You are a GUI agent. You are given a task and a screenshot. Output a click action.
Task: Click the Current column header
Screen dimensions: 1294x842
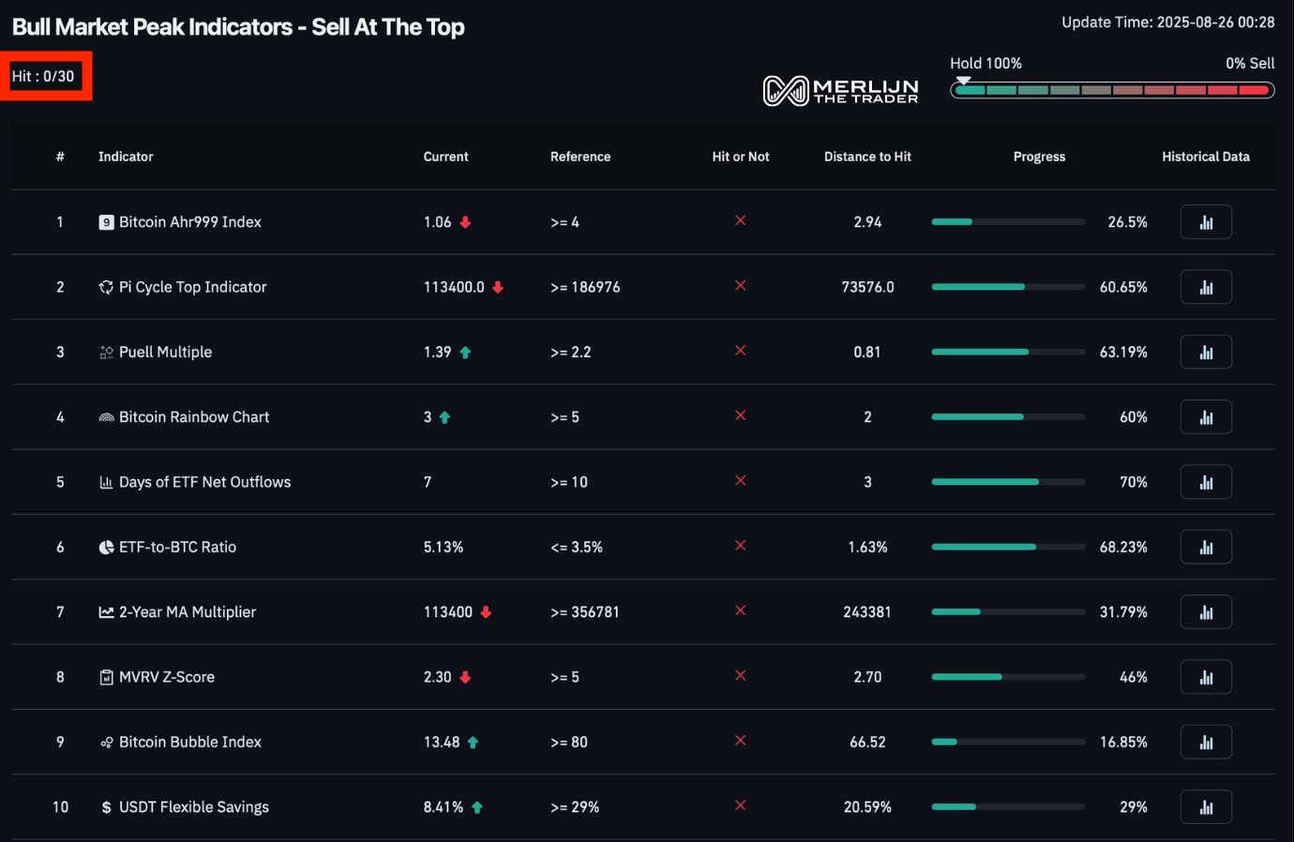pos(445,157)
